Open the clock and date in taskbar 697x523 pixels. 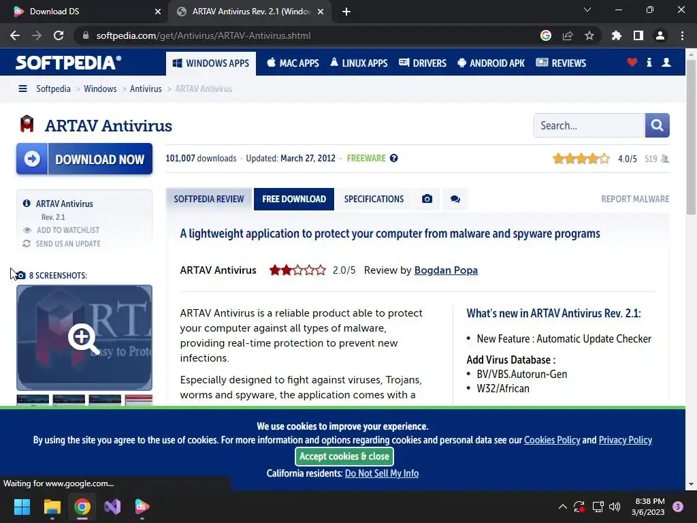click(x=648, y=507)
